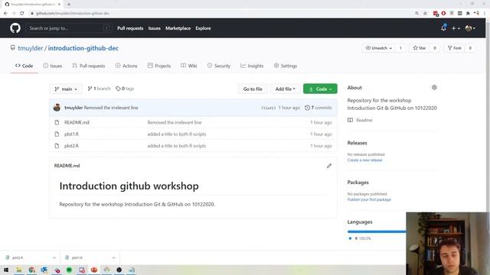Open File Explorer from the taskbar
The width and height of the screenshot is (490, 275).
pos(18,270)
